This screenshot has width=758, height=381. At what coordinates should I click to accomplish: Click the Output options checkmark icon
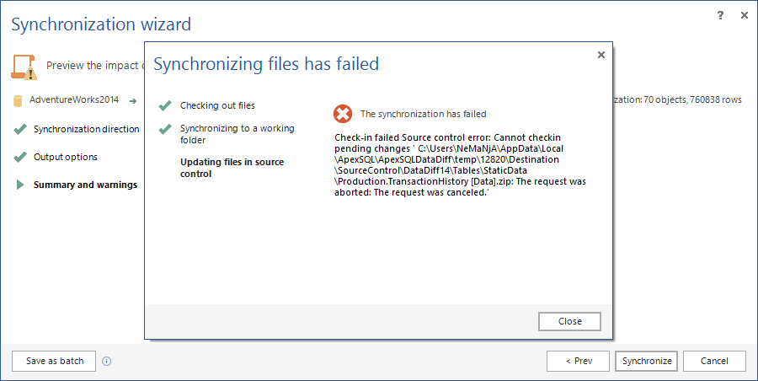(20, 158)
